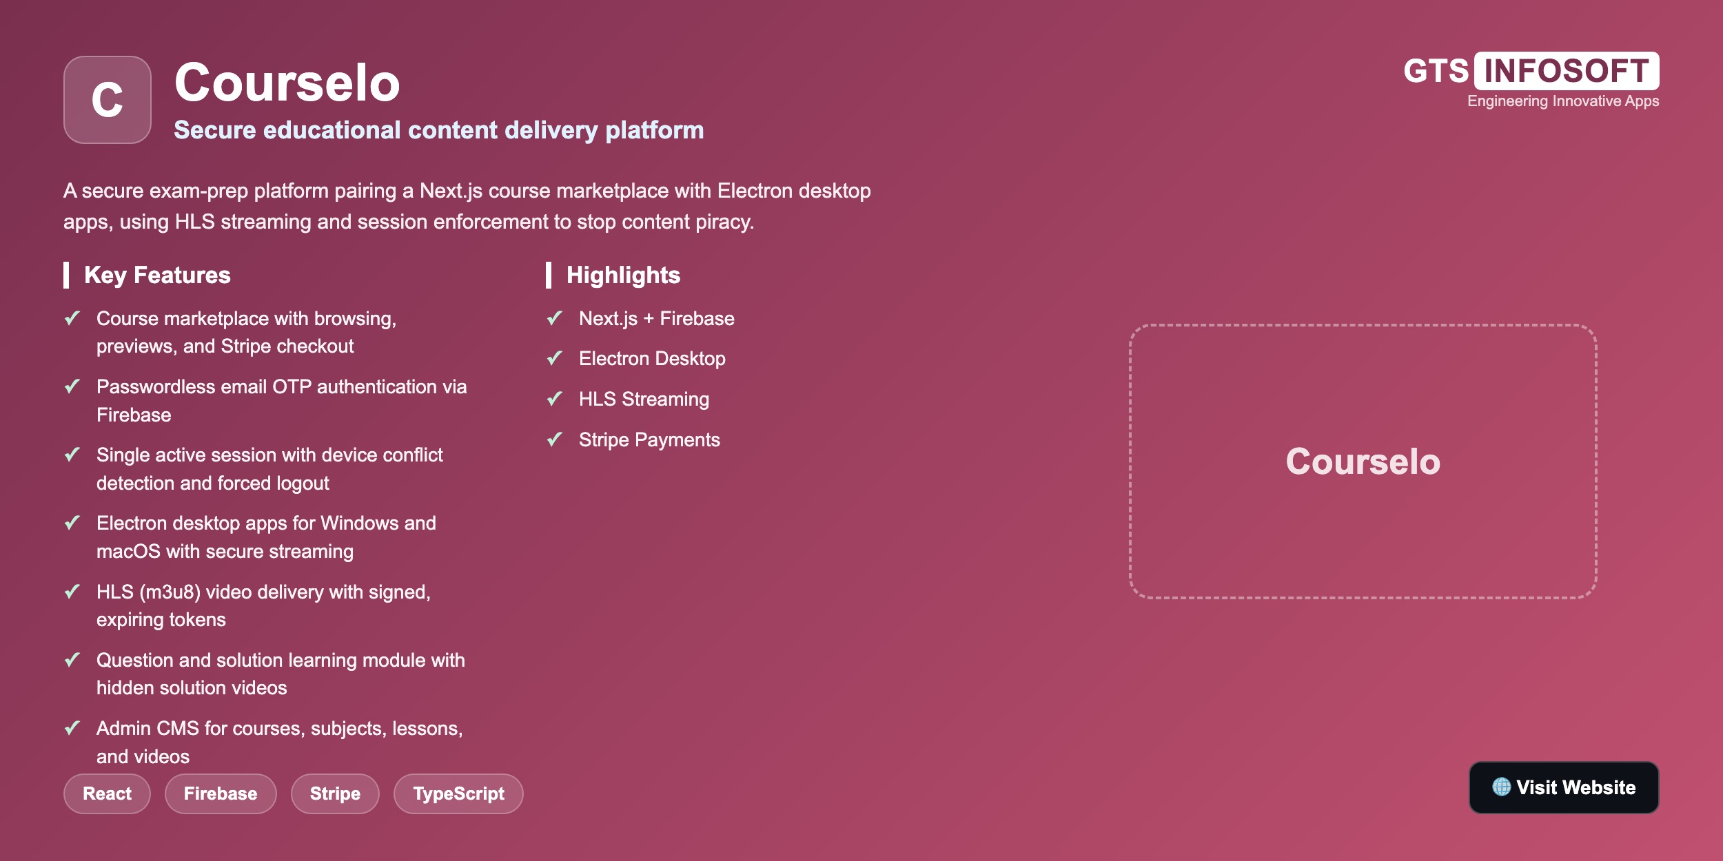Click 'HLS (m3u8) video delivery' feature text

[263, 605]
